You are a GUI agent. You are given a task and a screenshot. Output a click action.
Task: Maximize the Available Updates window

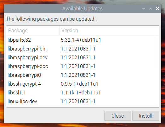pos(151,8)
